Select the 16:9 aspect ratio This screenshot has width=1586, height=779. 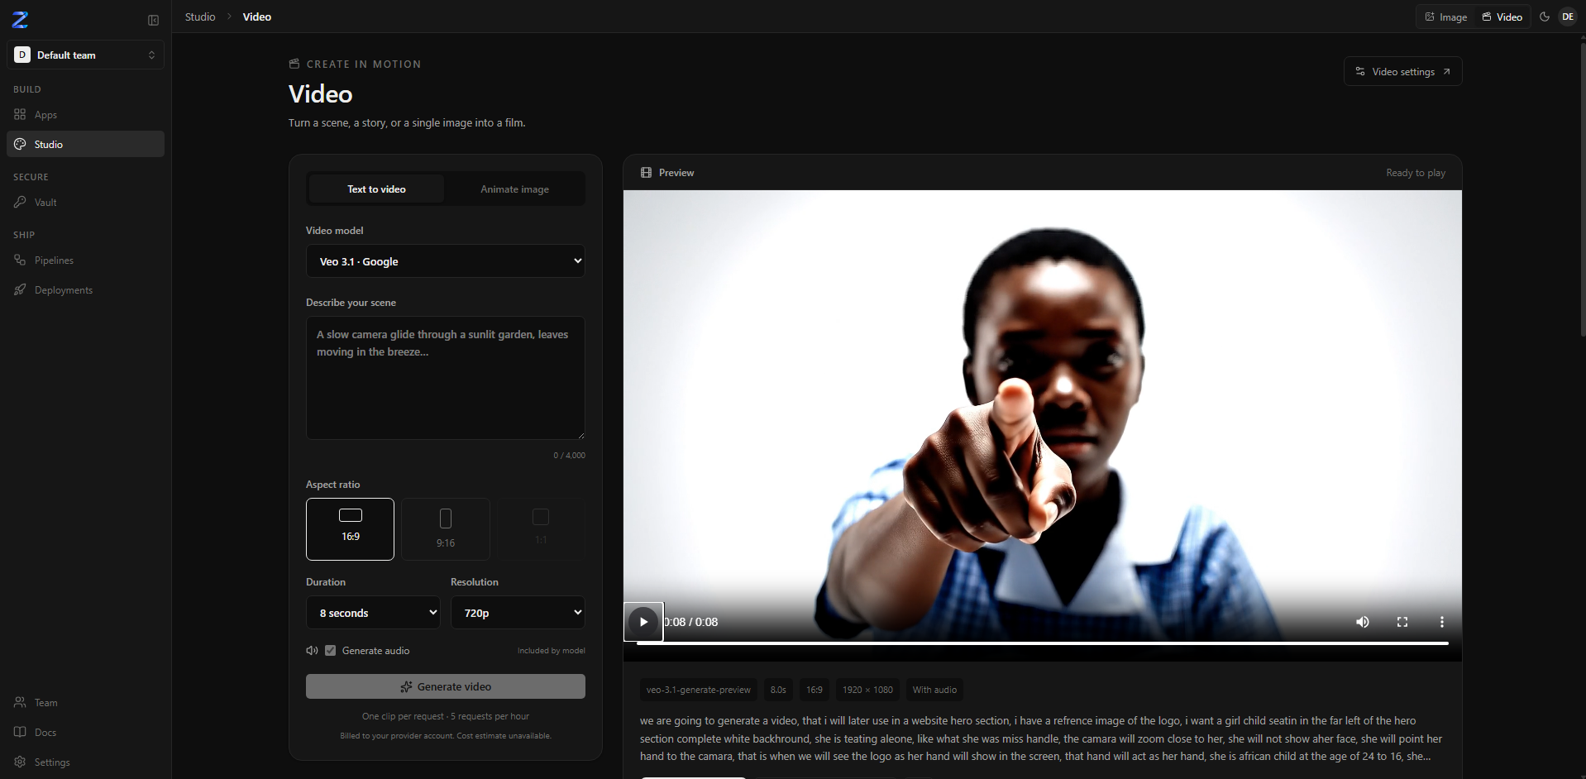coord(350,529)
